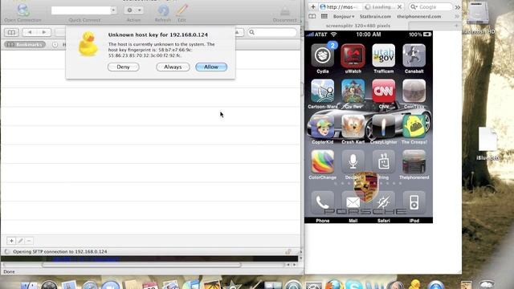
Task: Expand the bookmarks bar overflow chevron
Action: (457, 16)
